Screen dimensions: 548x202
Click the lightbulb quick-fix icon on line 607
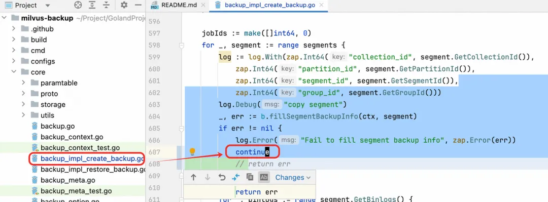point(192,151)
